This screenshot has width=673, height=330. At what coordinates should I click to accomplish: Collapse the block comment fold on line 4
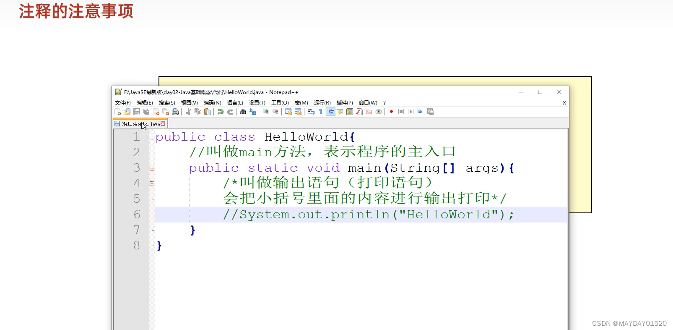152,183
